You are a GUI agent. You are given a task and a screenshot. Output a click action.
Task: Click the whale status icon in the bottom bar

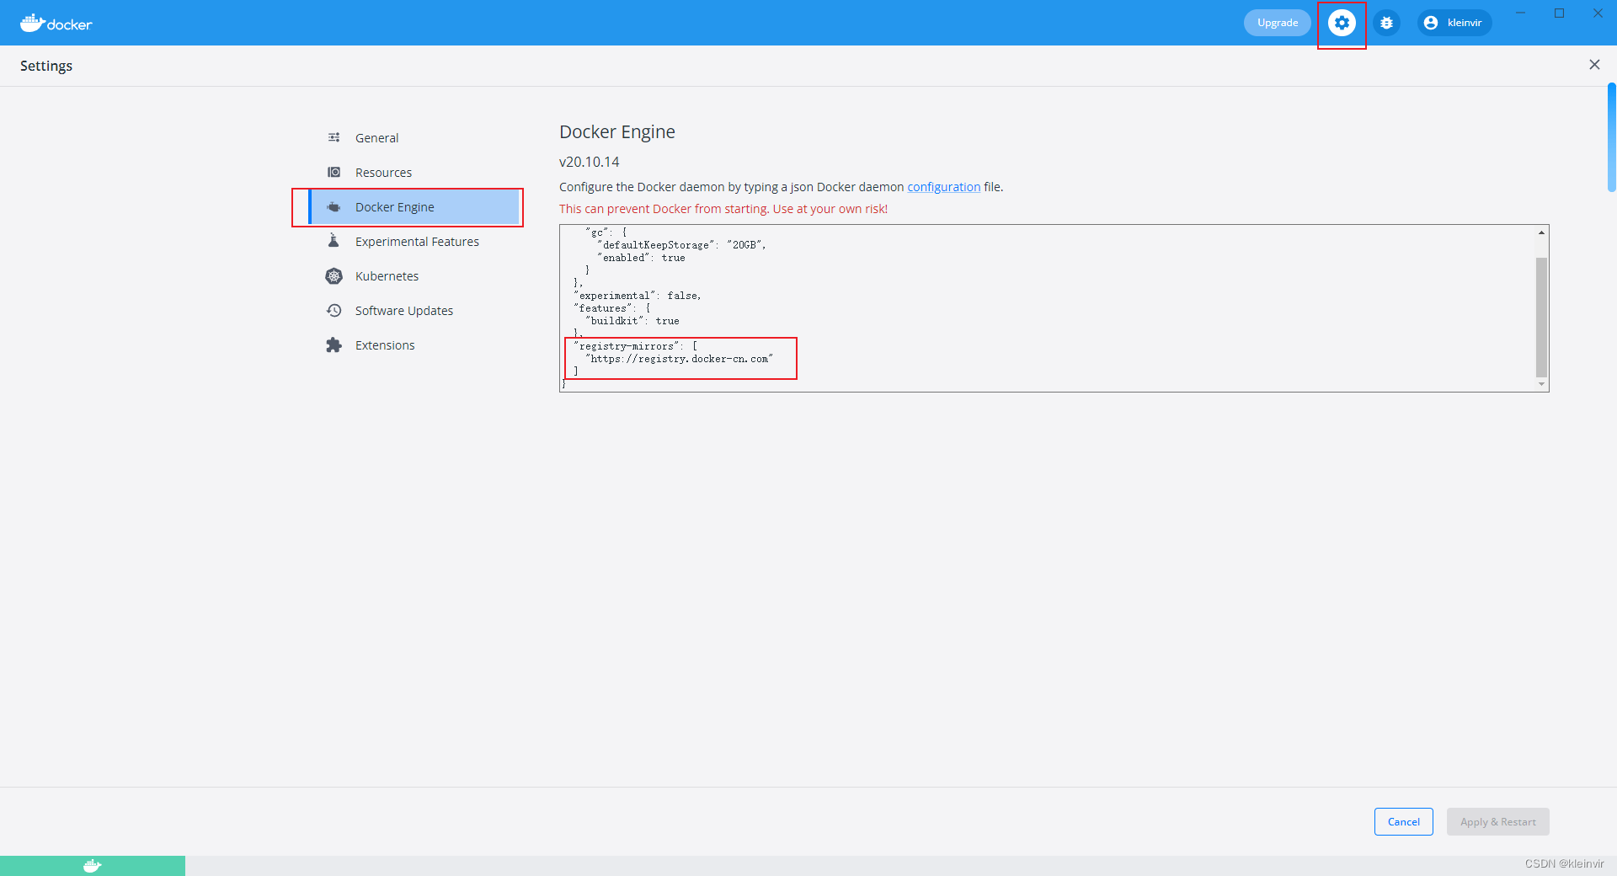click(x=93, y=866)
